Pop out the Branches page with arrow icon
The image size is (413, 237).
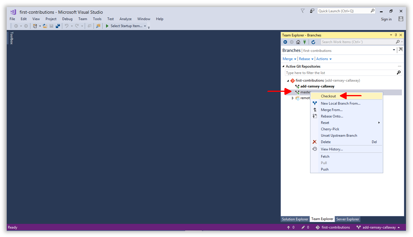tap(400, 50)
